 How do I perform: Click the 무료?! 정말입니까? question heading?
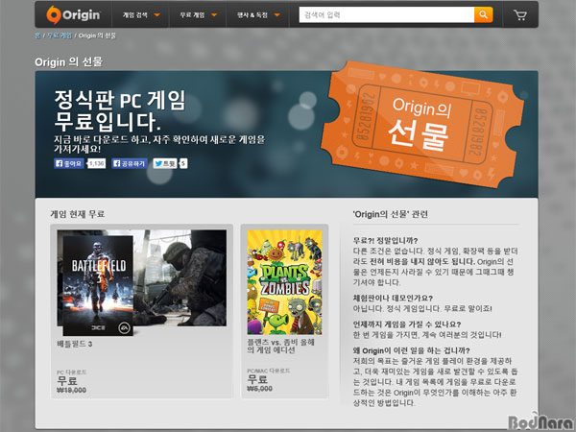[x=385, y=241]
